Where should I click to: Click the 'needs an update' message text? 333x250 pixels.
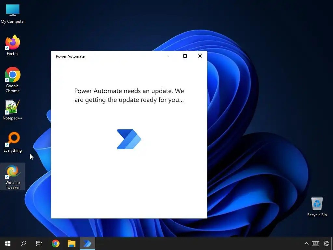click(x=129, y=95)
